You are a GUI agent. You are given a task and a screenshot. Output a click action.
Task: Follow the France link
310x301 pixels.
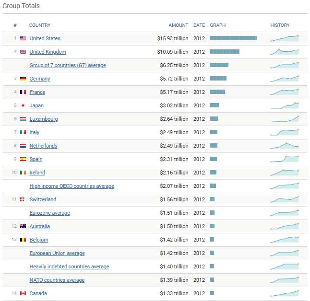pyautogui.click(x=37, y=92)
